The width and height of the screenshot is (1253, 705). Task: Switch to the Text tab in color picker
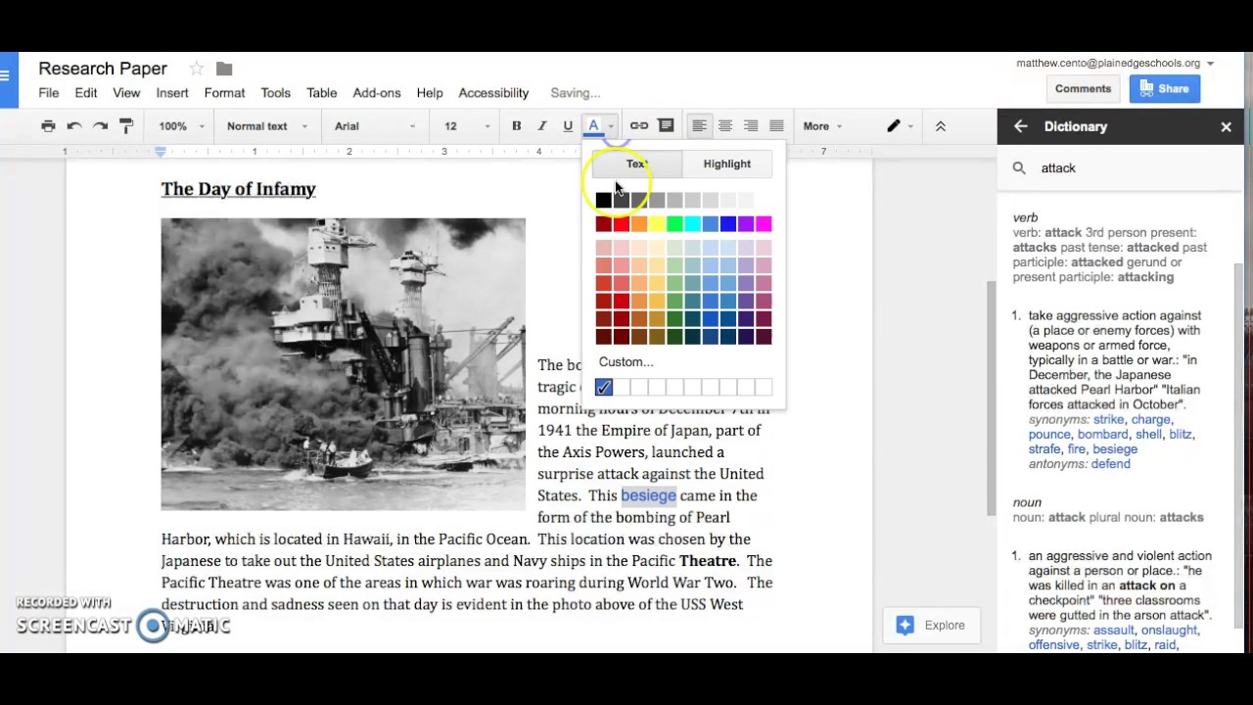636,164
